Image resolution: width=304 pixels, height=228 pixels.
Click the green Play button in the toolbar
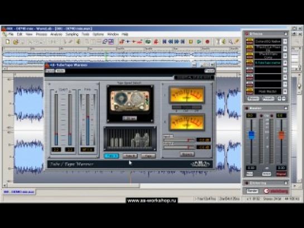tap(199, 42)
